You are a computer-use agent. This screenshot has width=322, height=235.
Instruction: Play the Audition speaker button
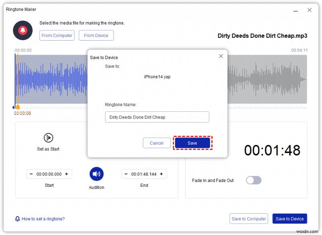pos(97,174)
